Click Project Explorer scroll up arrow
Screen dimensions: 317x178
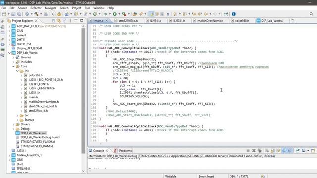83,26
